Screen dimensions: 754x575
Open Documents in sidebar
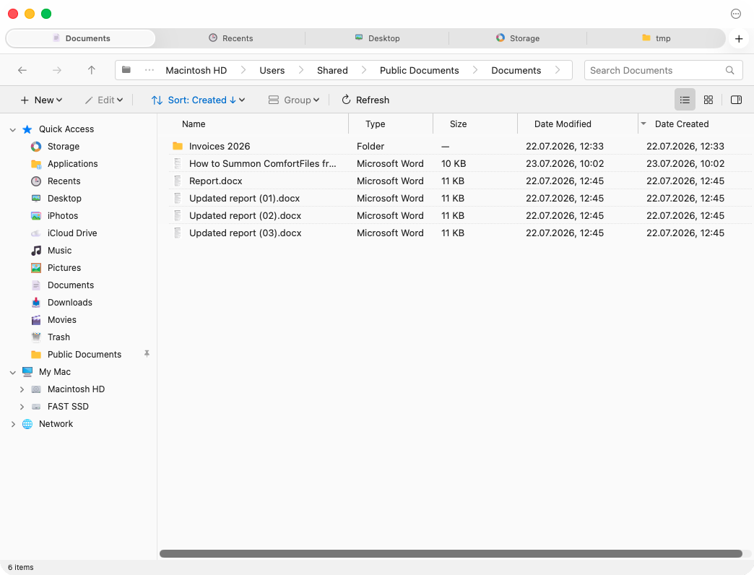(70, 285)
